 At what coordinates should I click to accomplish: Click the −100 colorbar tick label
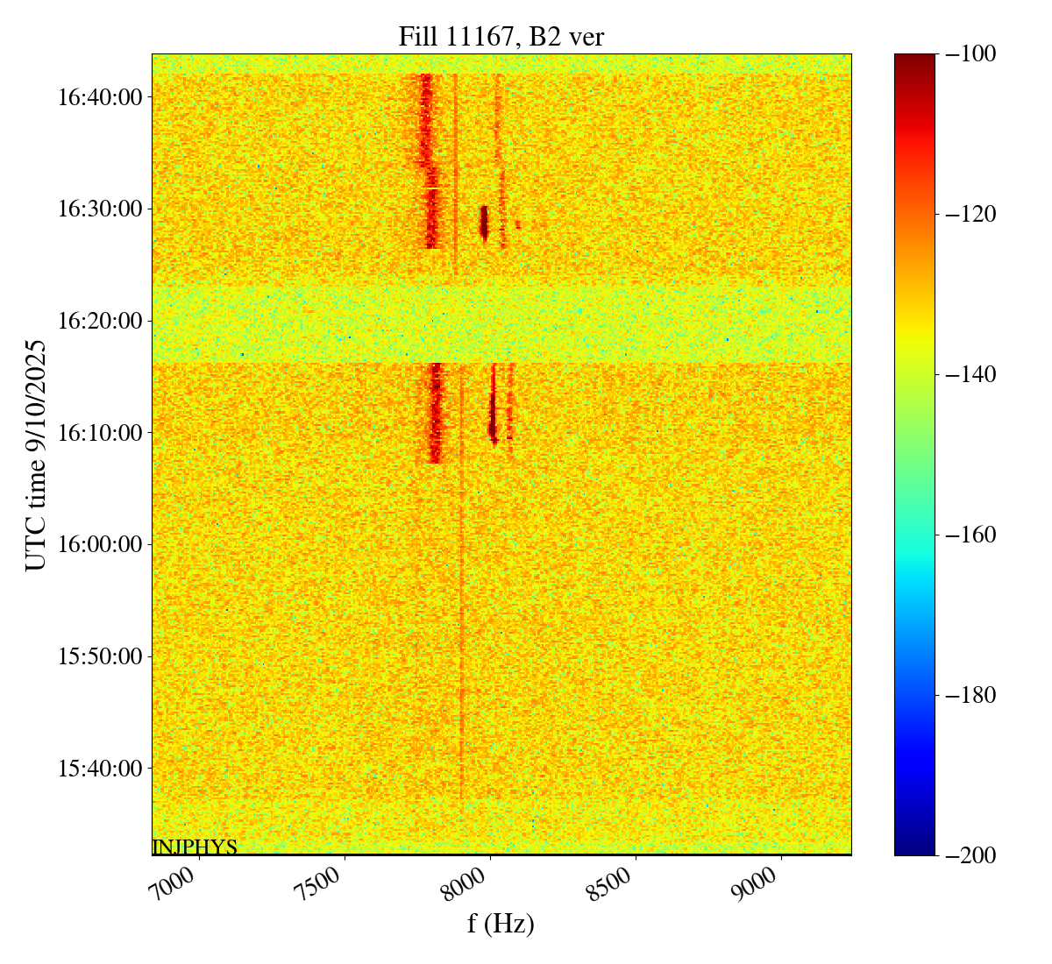971,54
